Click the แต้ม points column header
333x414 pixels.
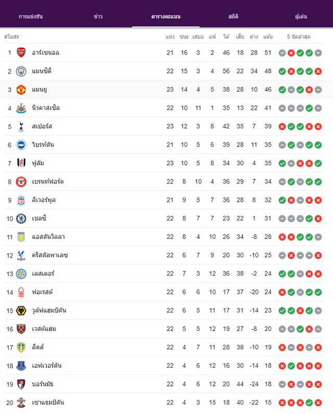(x=268, y=37)
